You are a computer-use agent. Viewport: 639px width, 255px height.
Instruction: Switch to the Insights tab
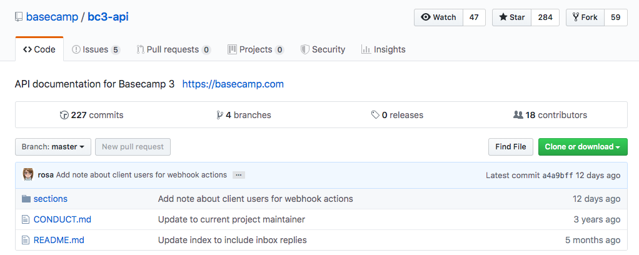(x=383, y=50)
